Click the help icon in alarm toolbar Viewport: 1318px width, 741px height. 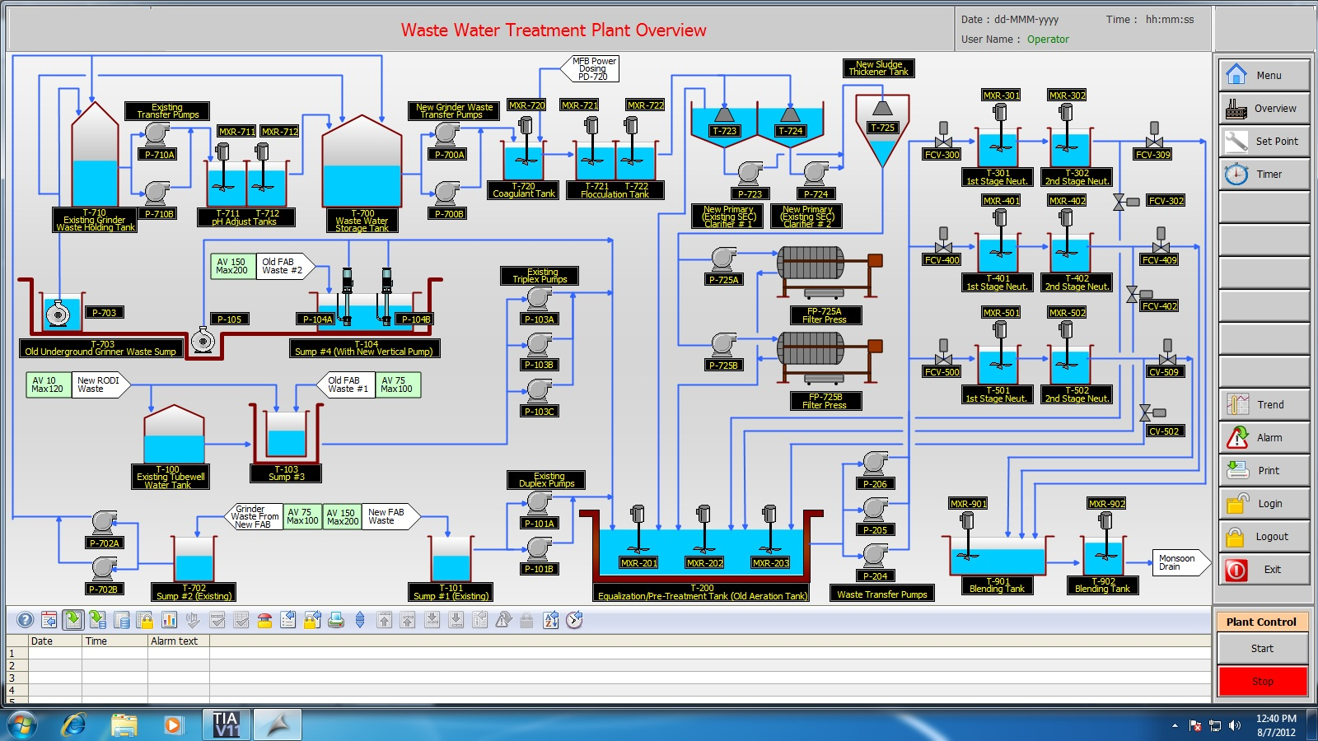click(26, 620)
